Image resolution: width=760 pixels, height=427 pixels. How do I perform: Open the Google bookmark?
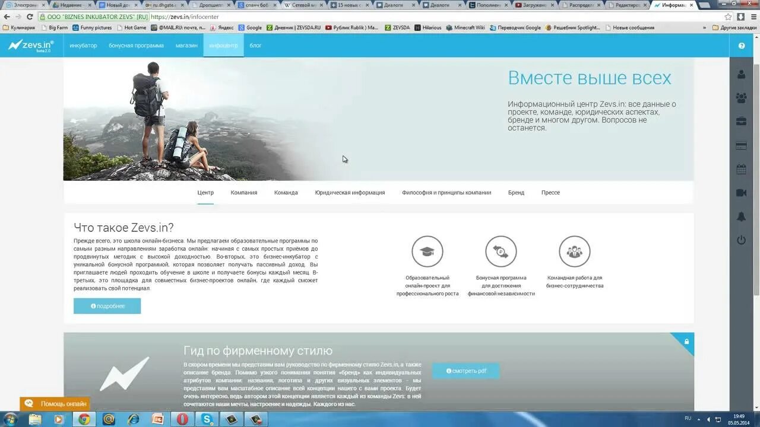[x=250, y=27]
